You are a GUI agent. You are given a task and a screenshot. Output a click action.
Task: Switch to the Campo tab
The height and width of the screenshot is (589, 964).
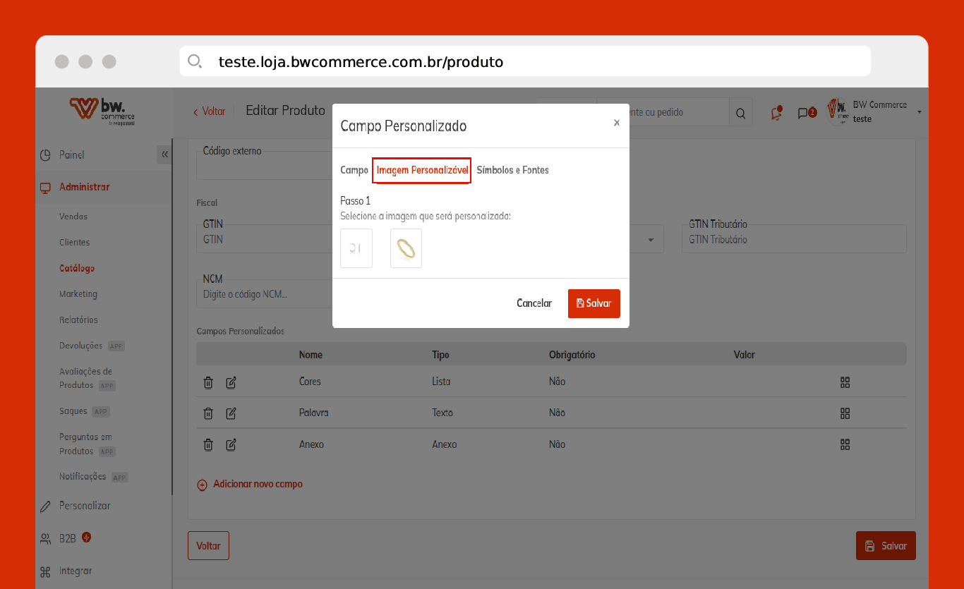[x=354, y=170]
